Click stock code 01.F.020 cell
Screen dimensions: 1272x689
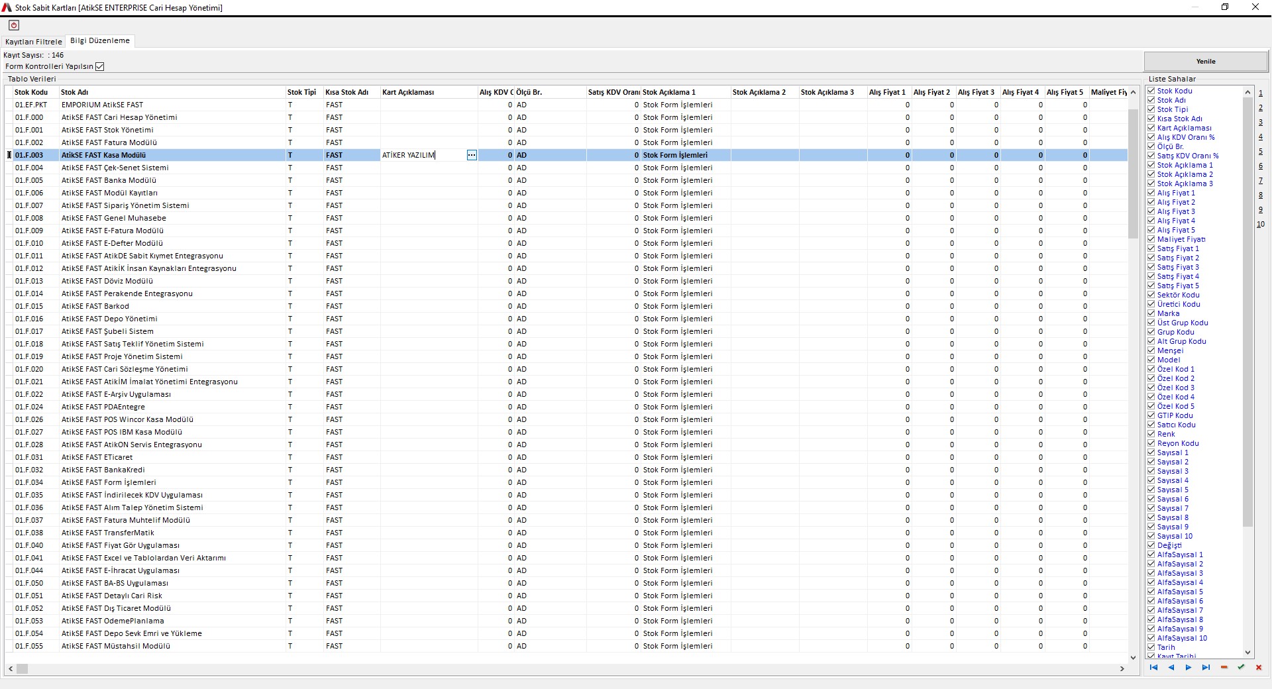(x=36, y=369)
